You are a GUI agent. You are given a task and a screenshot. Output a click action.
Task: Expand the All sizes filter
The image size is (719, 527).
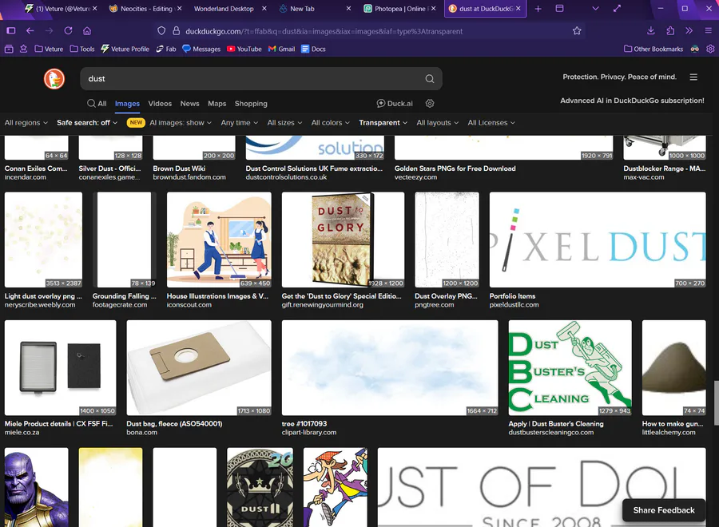coord(284,123)
